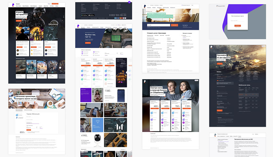Viewport: 273px width, 157px height.
Task: Open the white security camera tile priced 4 990
Action: tap(92, 140)
